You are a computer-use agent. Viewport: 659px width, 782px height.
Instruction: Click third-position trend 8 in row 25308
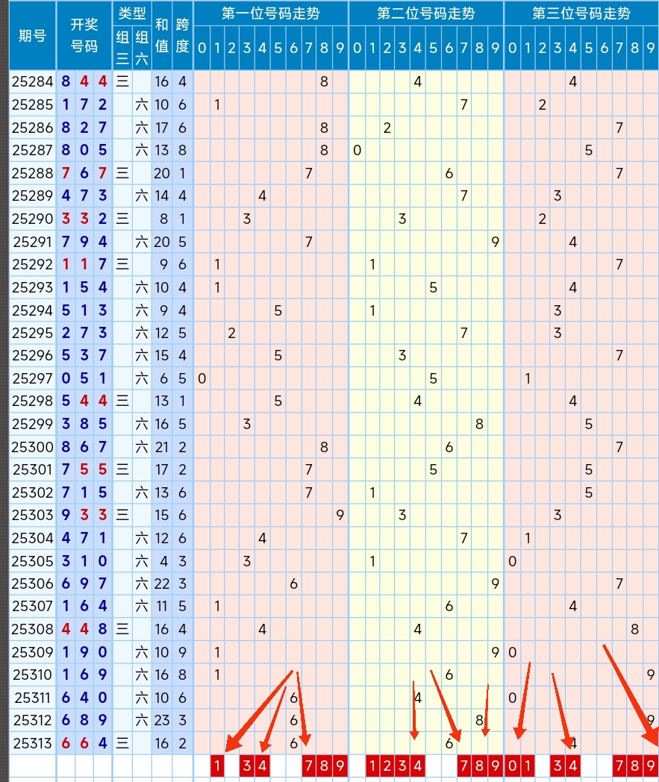click(x=634, y=629)
